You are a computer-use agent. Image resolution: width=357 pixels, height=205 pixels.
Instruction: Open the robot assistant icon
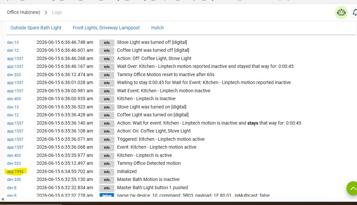(341, 12)
